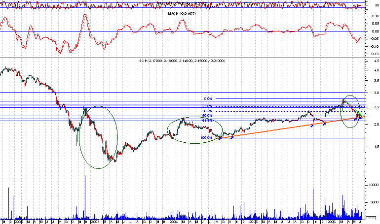The height and width of the screenshot is (224, 380).
Task: Click the 4.5 price axis value
Action: coord(377,61)
